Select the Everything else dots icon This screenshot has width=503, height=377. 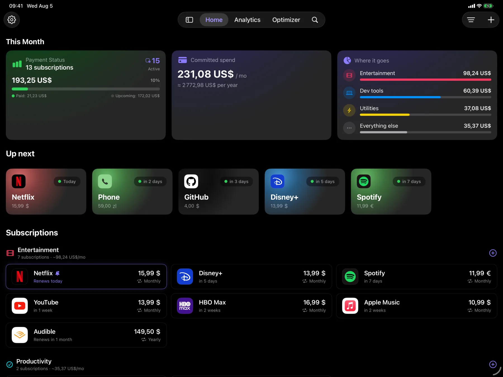349,128
